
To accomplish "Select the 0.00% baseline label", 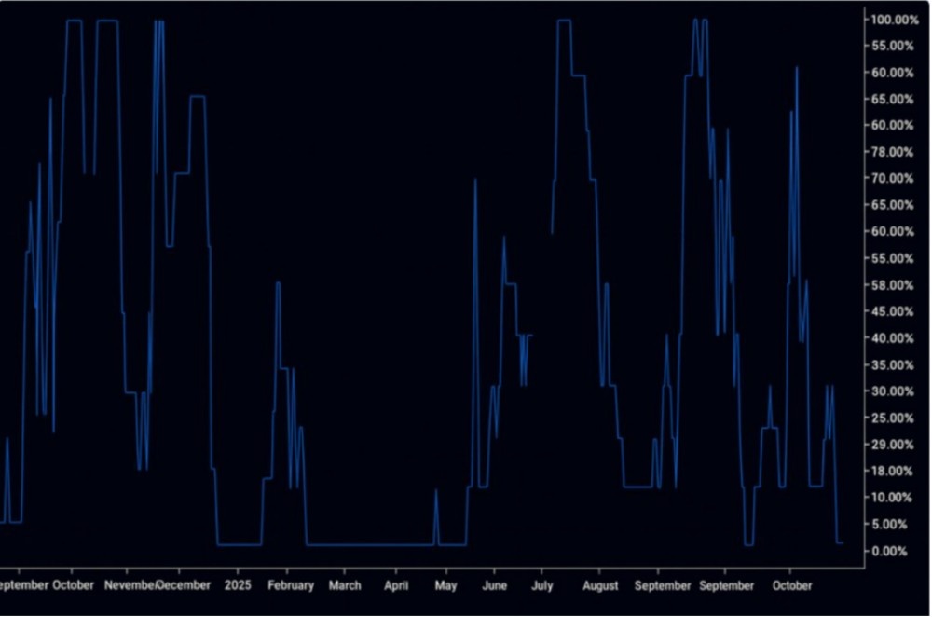I will pos(893,551).
